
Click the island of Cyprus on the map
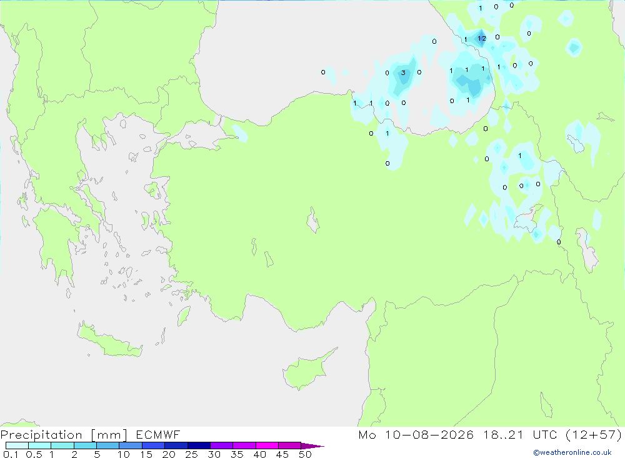click(308, 369)
